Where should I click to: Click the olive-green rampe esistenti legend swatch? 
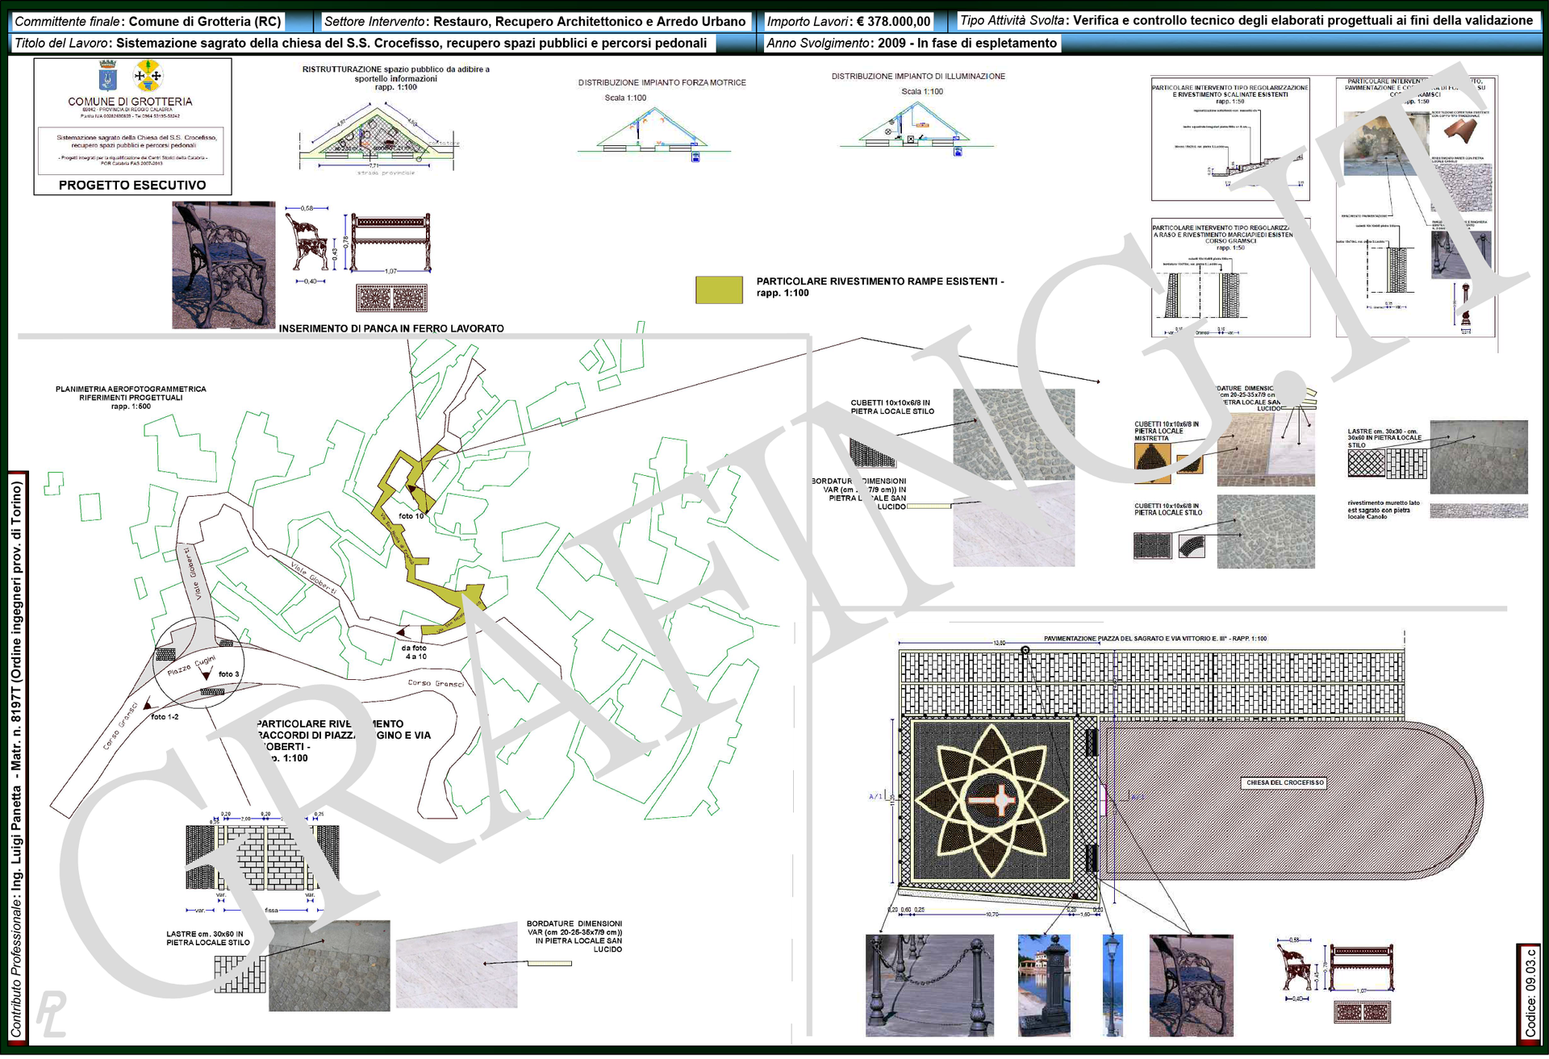tap(719, 290)
